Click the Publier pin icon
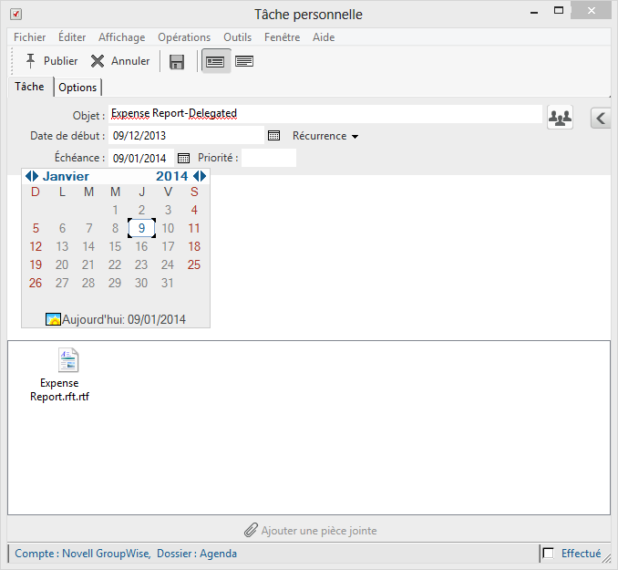 [x=30, y=61]
